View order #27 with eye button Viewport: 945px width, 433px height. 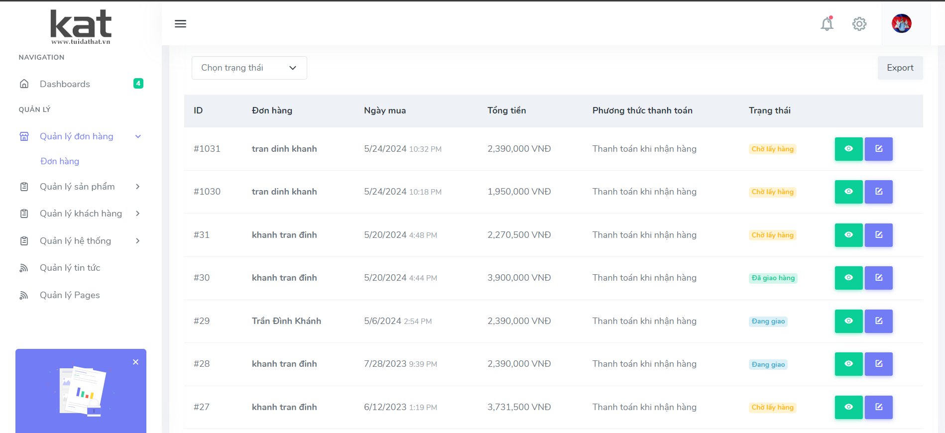849,407
